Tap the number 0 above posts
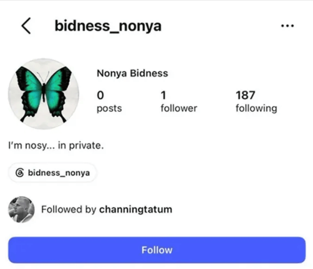 [x=100, y=95]
